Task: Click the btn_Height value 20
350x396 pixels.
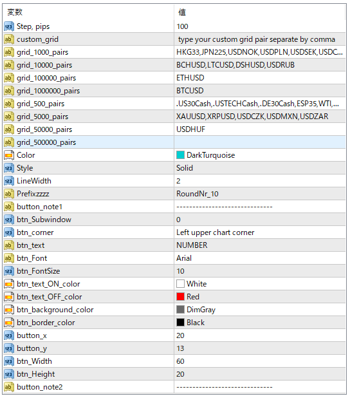Action: tap(180, 374)
